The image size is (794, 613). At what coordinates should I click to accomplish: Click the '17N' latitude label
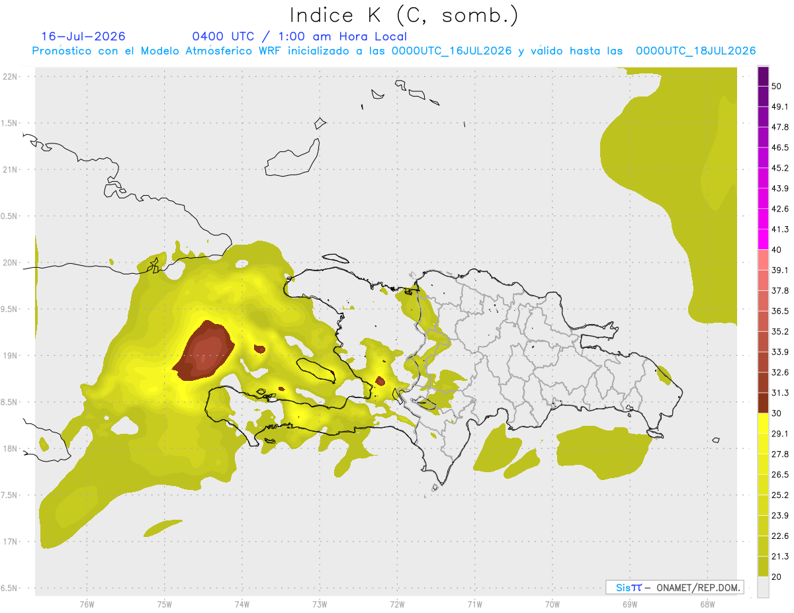[x=10, y=542]
